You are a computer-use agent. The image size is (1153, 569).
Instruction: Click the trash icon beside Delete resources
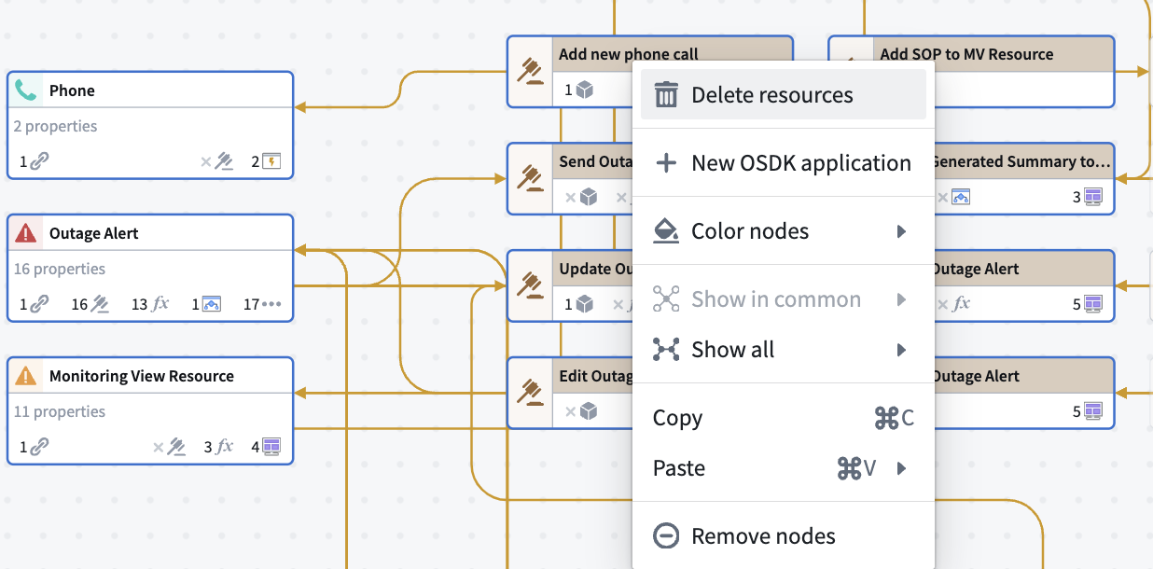pyautogui.click(x=667, y=94)
